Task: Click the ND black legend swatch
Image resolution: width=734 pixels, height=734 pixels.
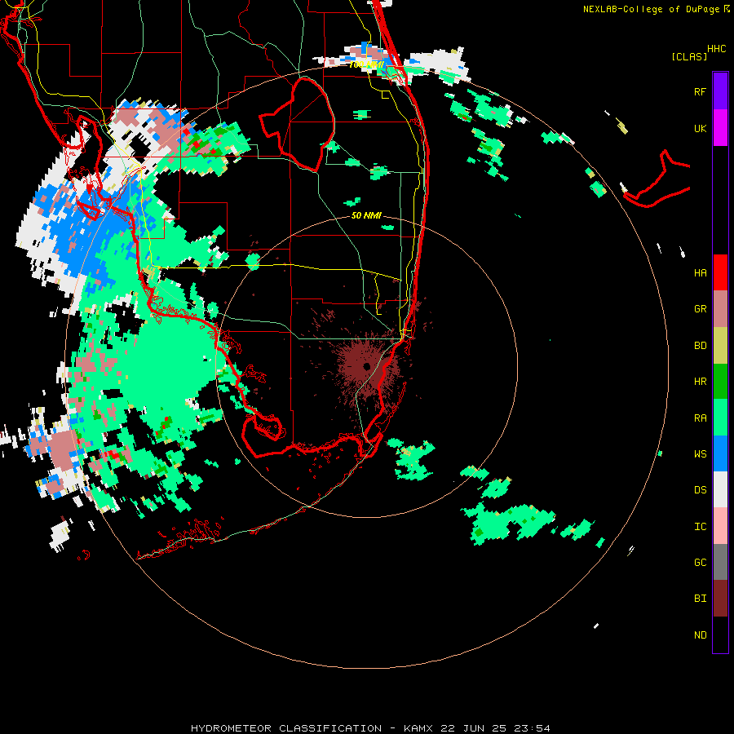Action: pyautogui.click(x=720, y=635)
